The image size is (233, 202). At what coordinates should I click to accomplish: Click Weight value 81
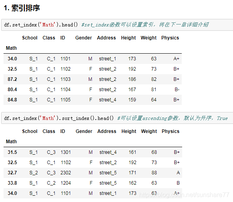point(154,90)
